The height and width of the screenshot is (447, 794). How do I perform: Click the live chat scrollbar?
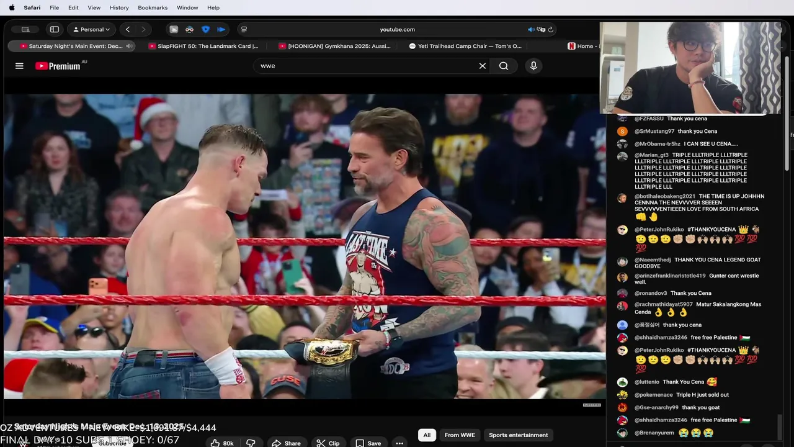(780, 428)
